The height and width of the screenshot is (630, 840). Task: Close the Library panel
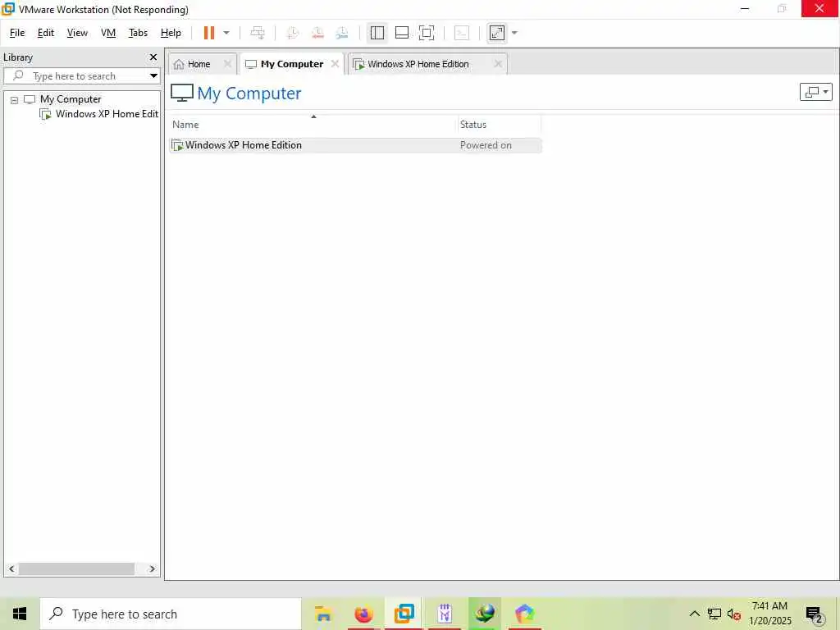pyautogui.click(x=153, y=57)
